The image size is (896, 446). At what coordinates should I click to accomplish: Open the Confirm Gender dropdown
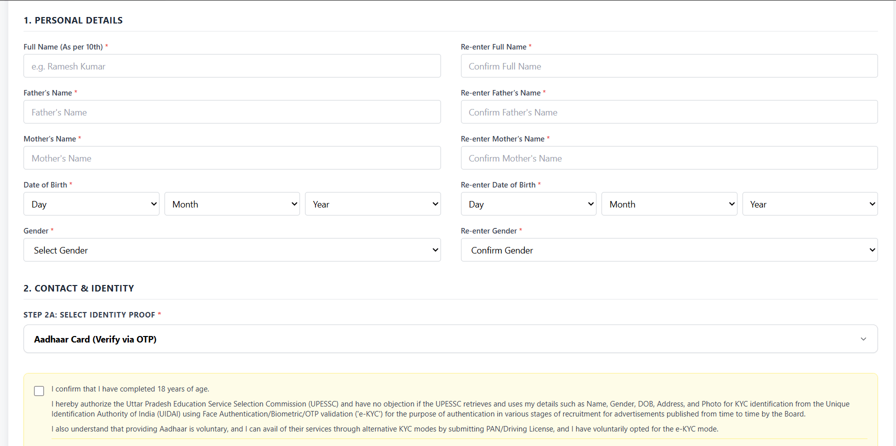(669, 250)
